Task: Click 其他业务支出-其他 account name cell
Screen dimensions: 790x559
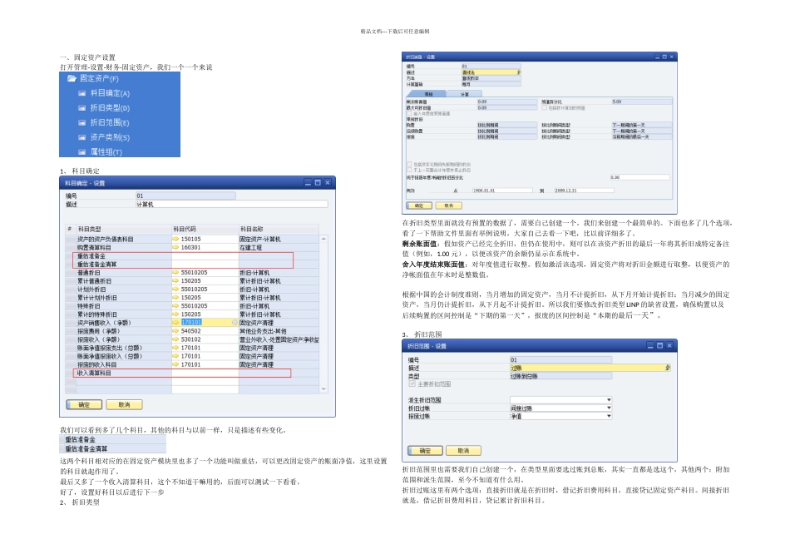Action: [x=279, y=331]
